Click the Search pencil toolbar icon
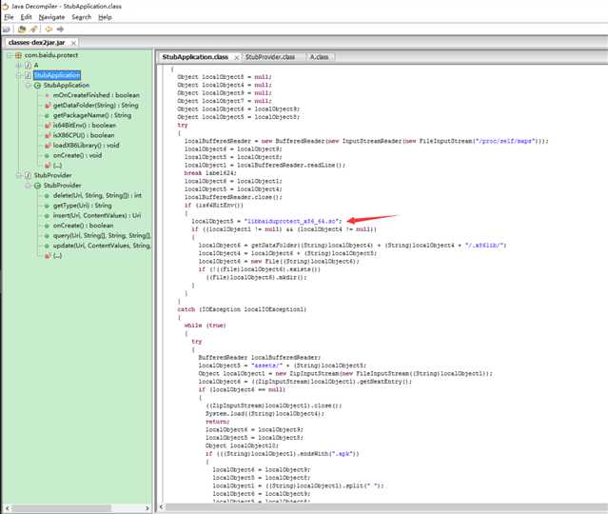This screenshot has width=608, height=514. (x=33, y=30)
